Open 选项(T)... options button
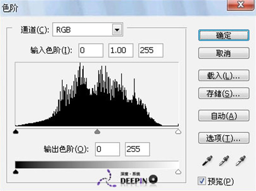The height and width of the screenshot is (191, 256). (224, 138)
